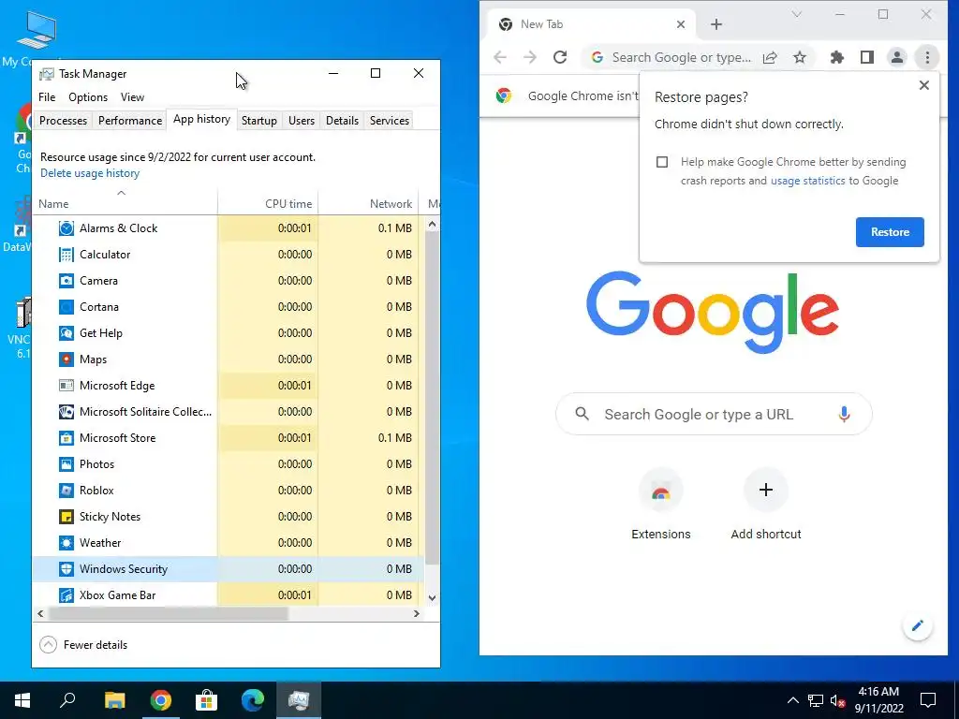The height and width of the screenshot is (719, 959).
Task: Click the usage statistics link
Action: click(x=807, y=181)
